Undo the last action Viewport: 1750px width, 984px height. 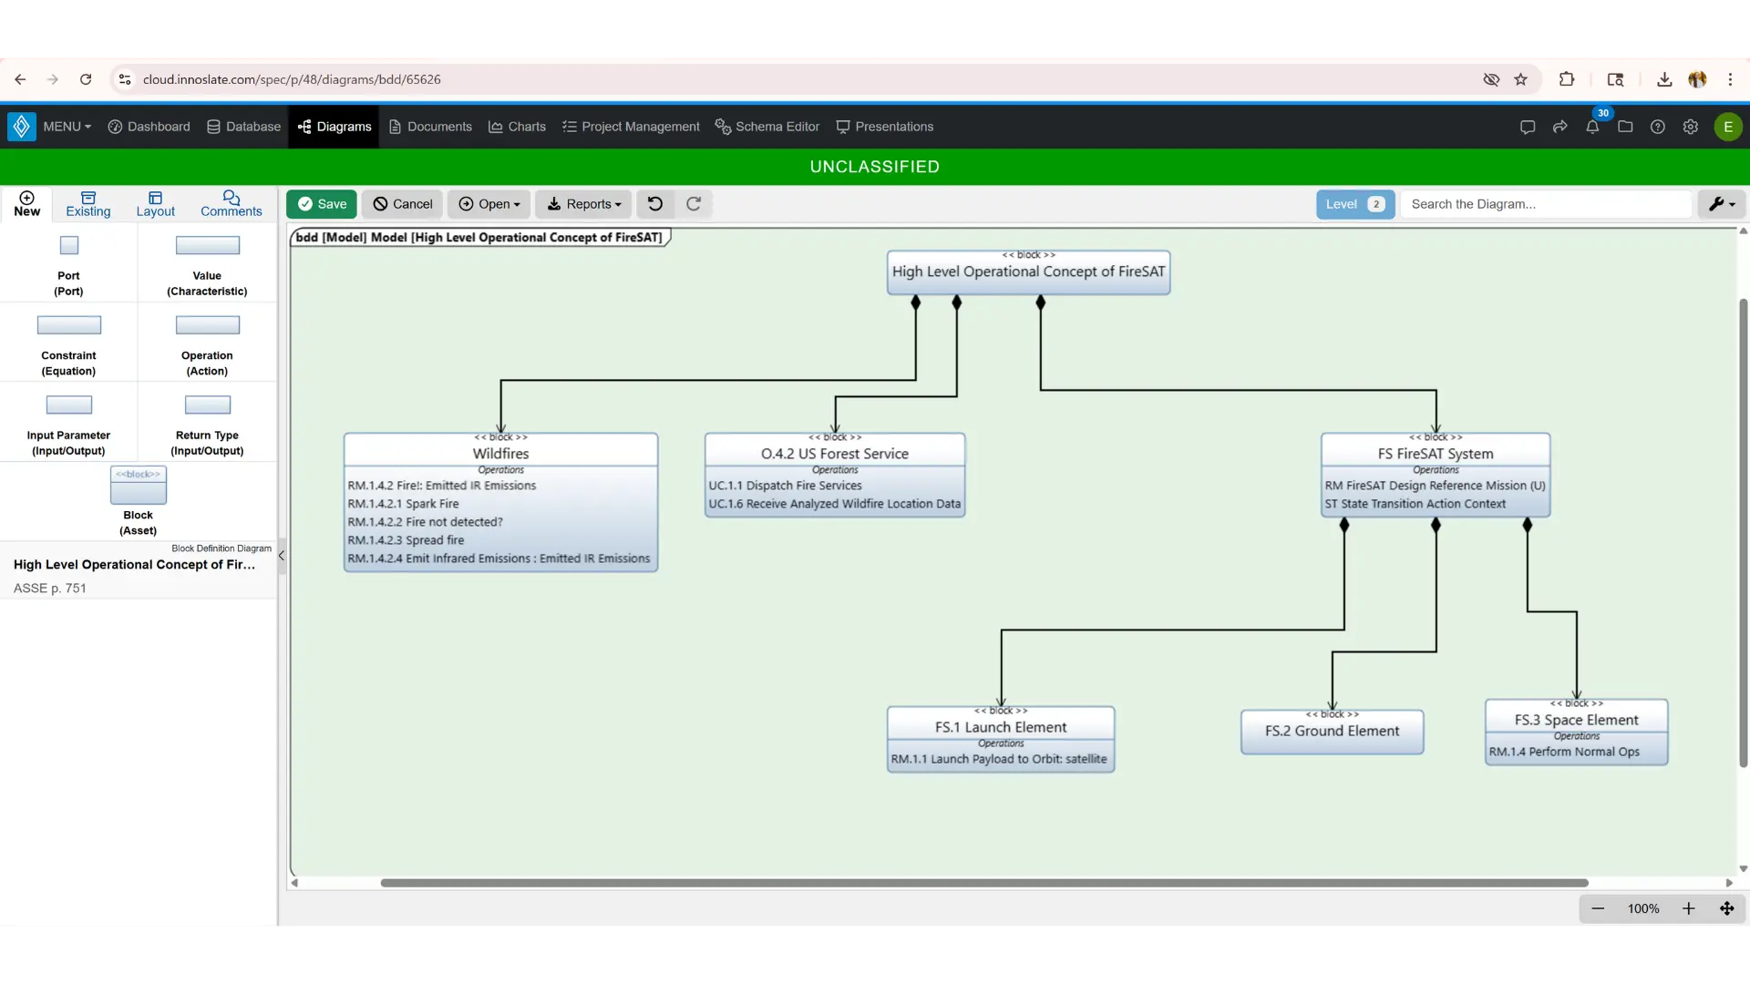(655, 204)
